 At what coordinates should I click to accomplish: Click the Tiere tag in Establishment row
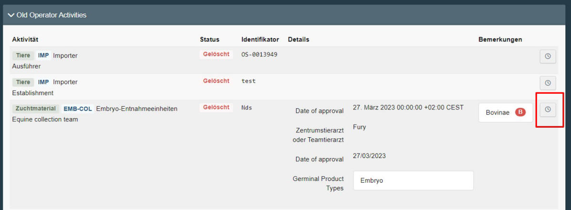tap(23, 82)
